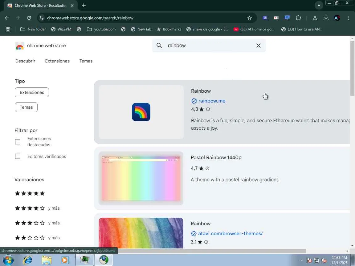This screenshot has height=266, width=355.
Task: Click the magnifier search icon
Action: [159, 46]
